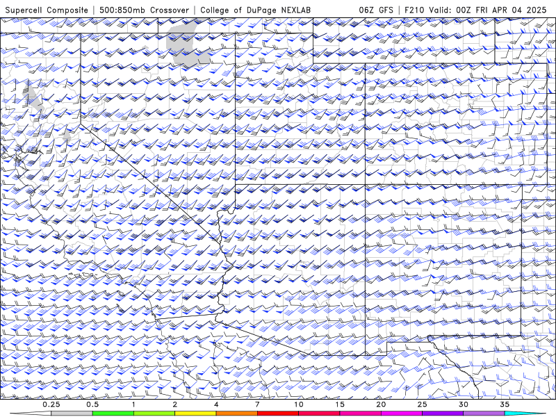Screen dimensions: 556x417
Task: Click the legend value 30
Action: pos(464,404)
